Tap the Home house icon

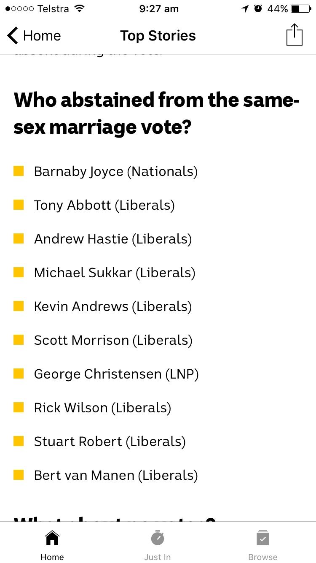pyautogui.click(x=52, y=538)
